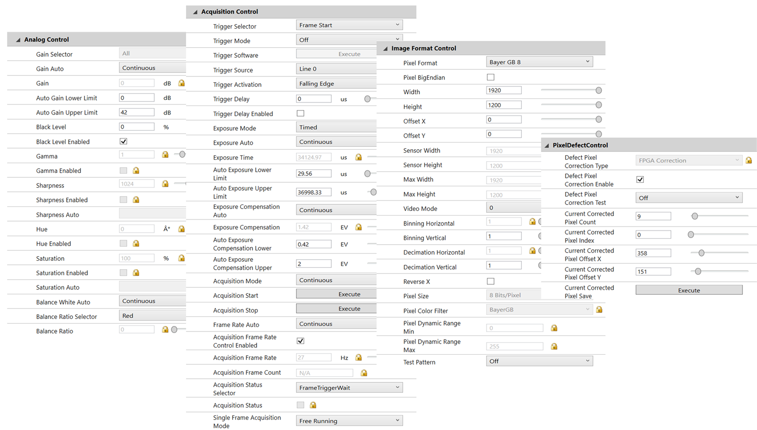This screenshot has height=430, width=757.
Task: Click the Black Level input field
Action: (137, 127)
